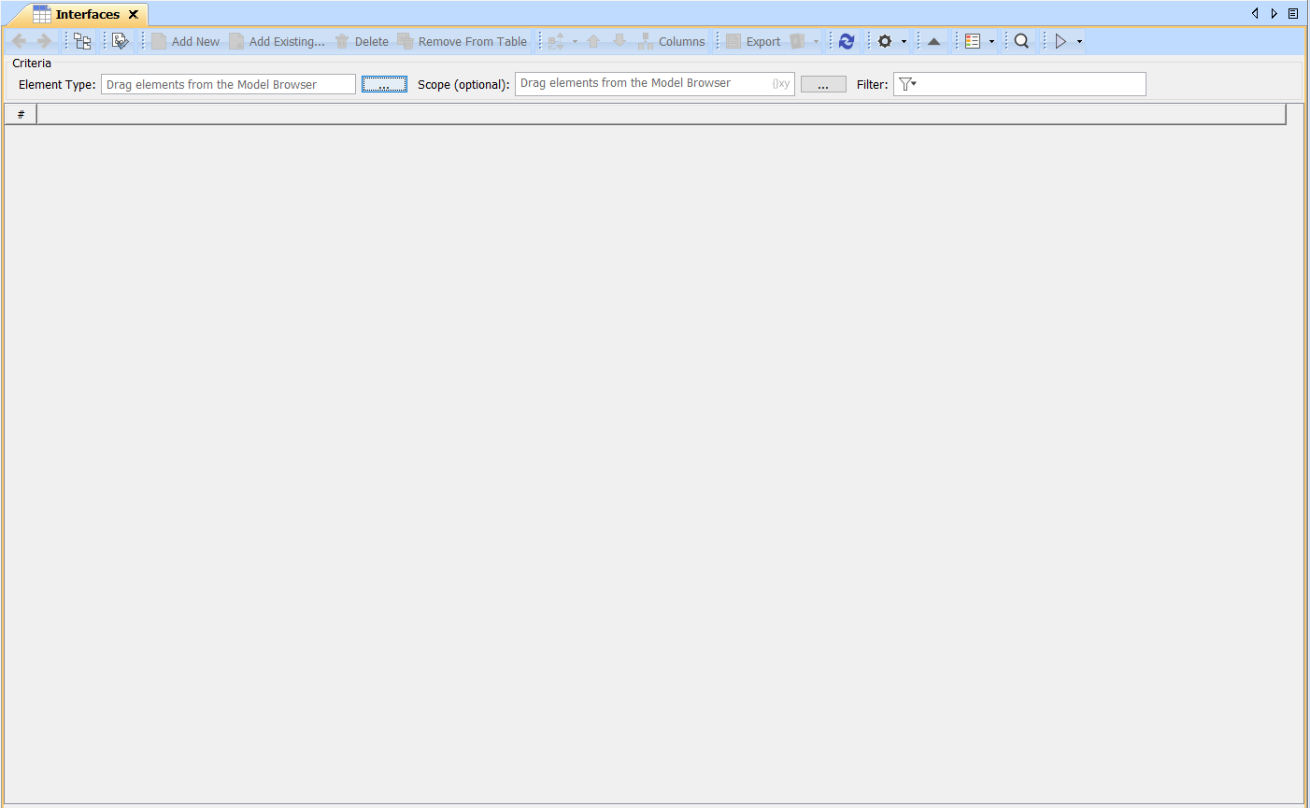Screen dimensions: 1310x808
Task: Click the Run play triangle icon
Action: tap(1061, 41)
